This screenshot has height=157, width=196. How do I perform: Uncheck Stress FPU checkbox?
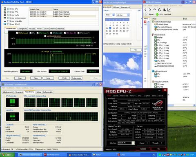(8, 12)
